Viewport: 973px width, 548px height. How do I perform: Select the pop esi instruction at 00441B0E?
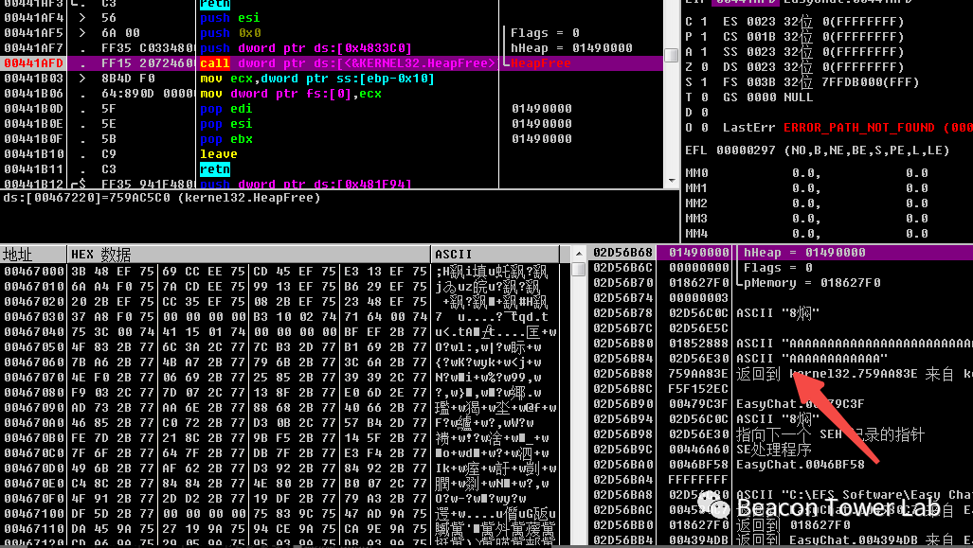pos(225,124)
